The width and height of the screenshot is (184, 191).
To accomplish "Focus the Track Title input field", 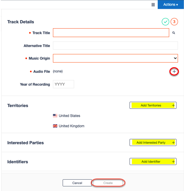I will [x=111, y=33].
